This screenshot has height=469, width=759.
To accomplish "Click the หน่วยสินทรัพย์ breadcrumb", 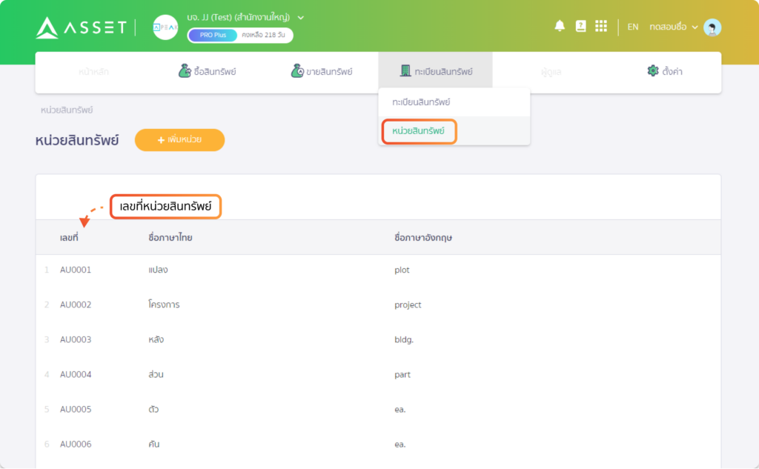I will coord(67,110).
